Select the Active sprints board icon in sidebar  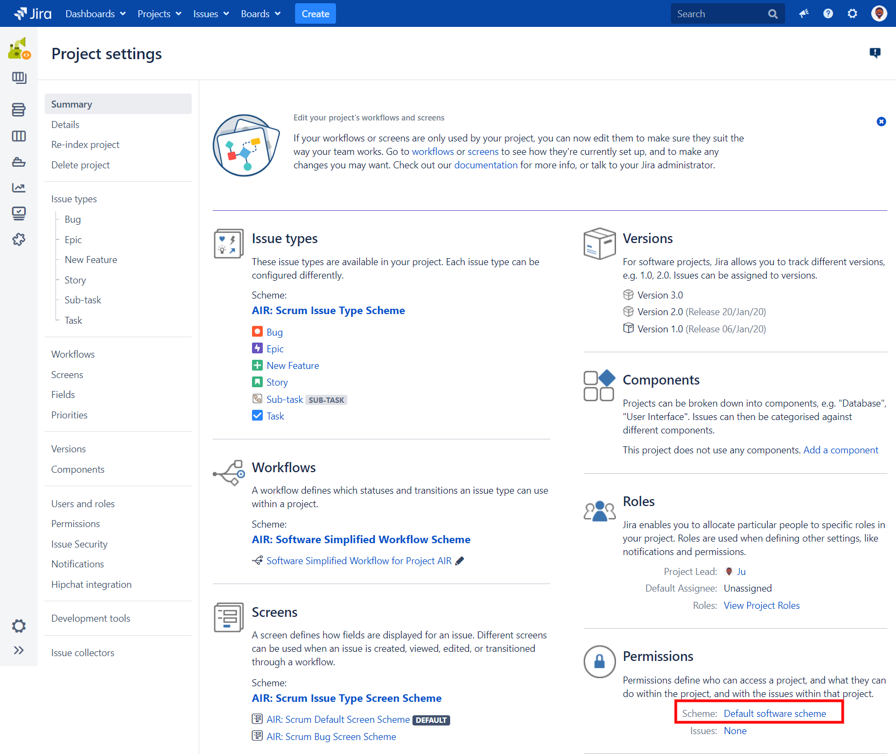point(19,136)
